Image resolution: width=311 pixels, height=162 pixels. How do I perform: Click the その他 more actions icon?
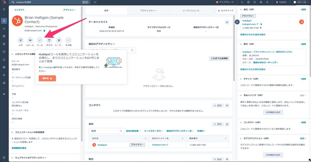pyautogui.click(x=68, y=40)
